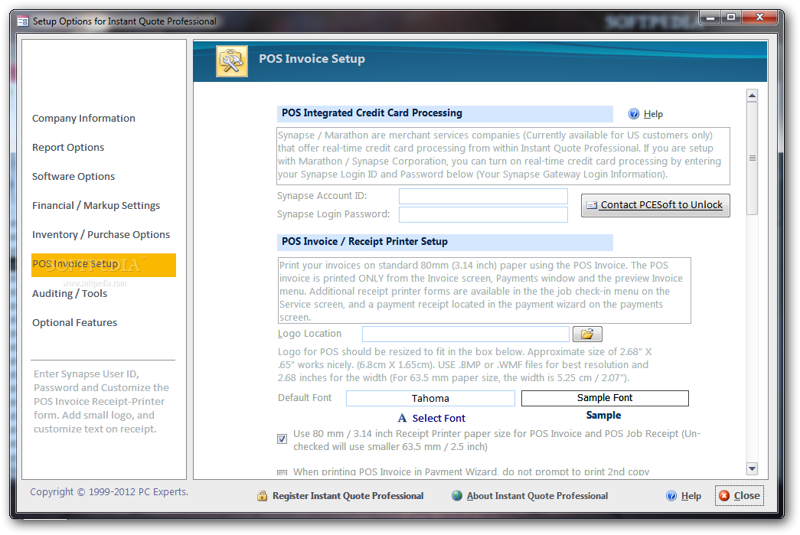This screenshot has height=535, width=800.
Task: Maximize the Setup Options window
Action: pos(731,18)
